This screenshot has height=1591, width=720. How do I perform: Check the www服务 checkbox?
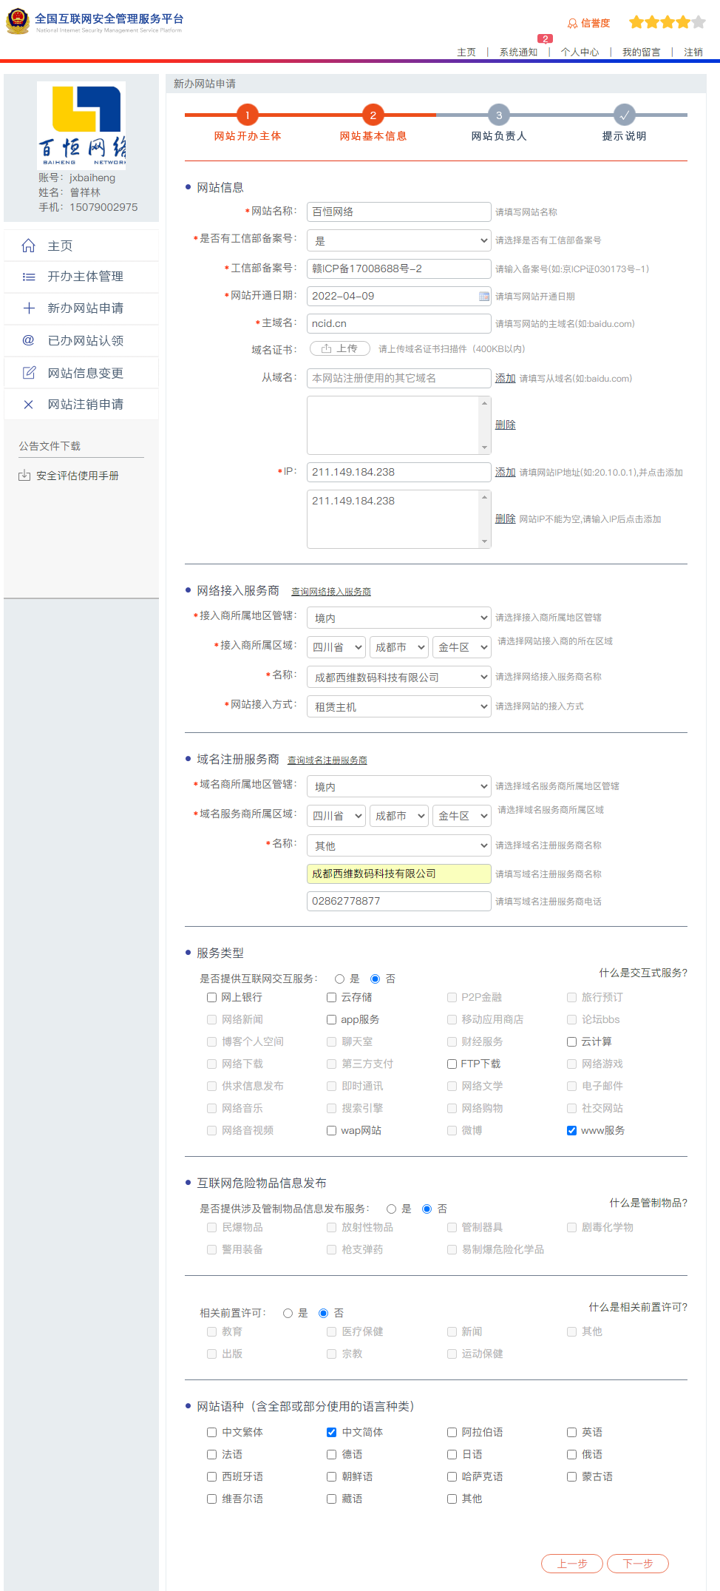(571, 1130)
